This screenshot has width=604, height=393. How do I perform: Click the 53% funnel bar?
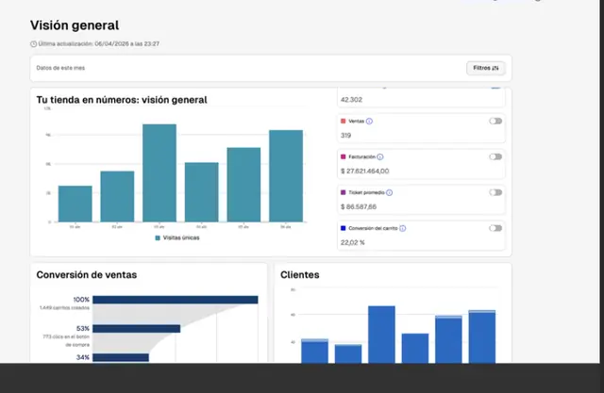pyautogui.click(x=136, y=328)
